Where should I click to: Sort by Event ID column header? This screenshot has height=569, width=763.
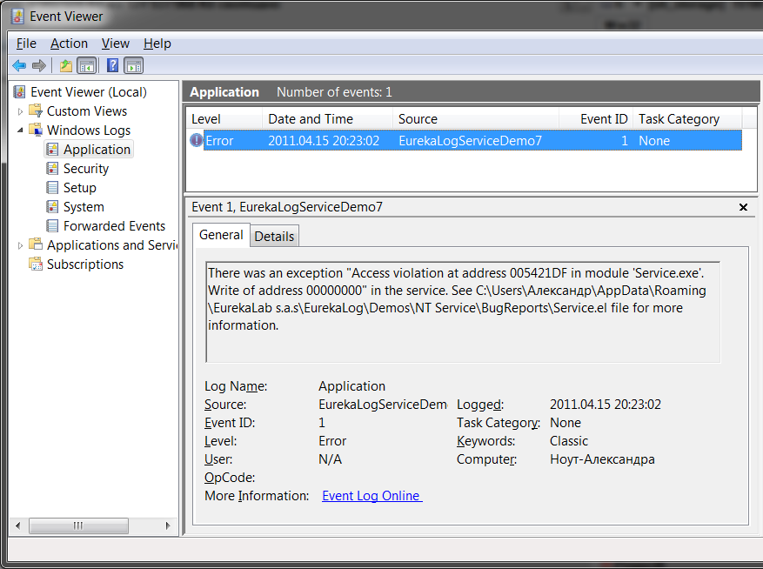596,119
